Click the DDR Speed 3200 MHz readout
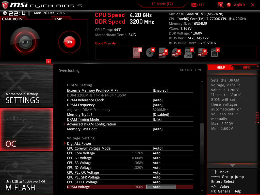The width and height of the screenshot is (260, 195). coord(124,22)
